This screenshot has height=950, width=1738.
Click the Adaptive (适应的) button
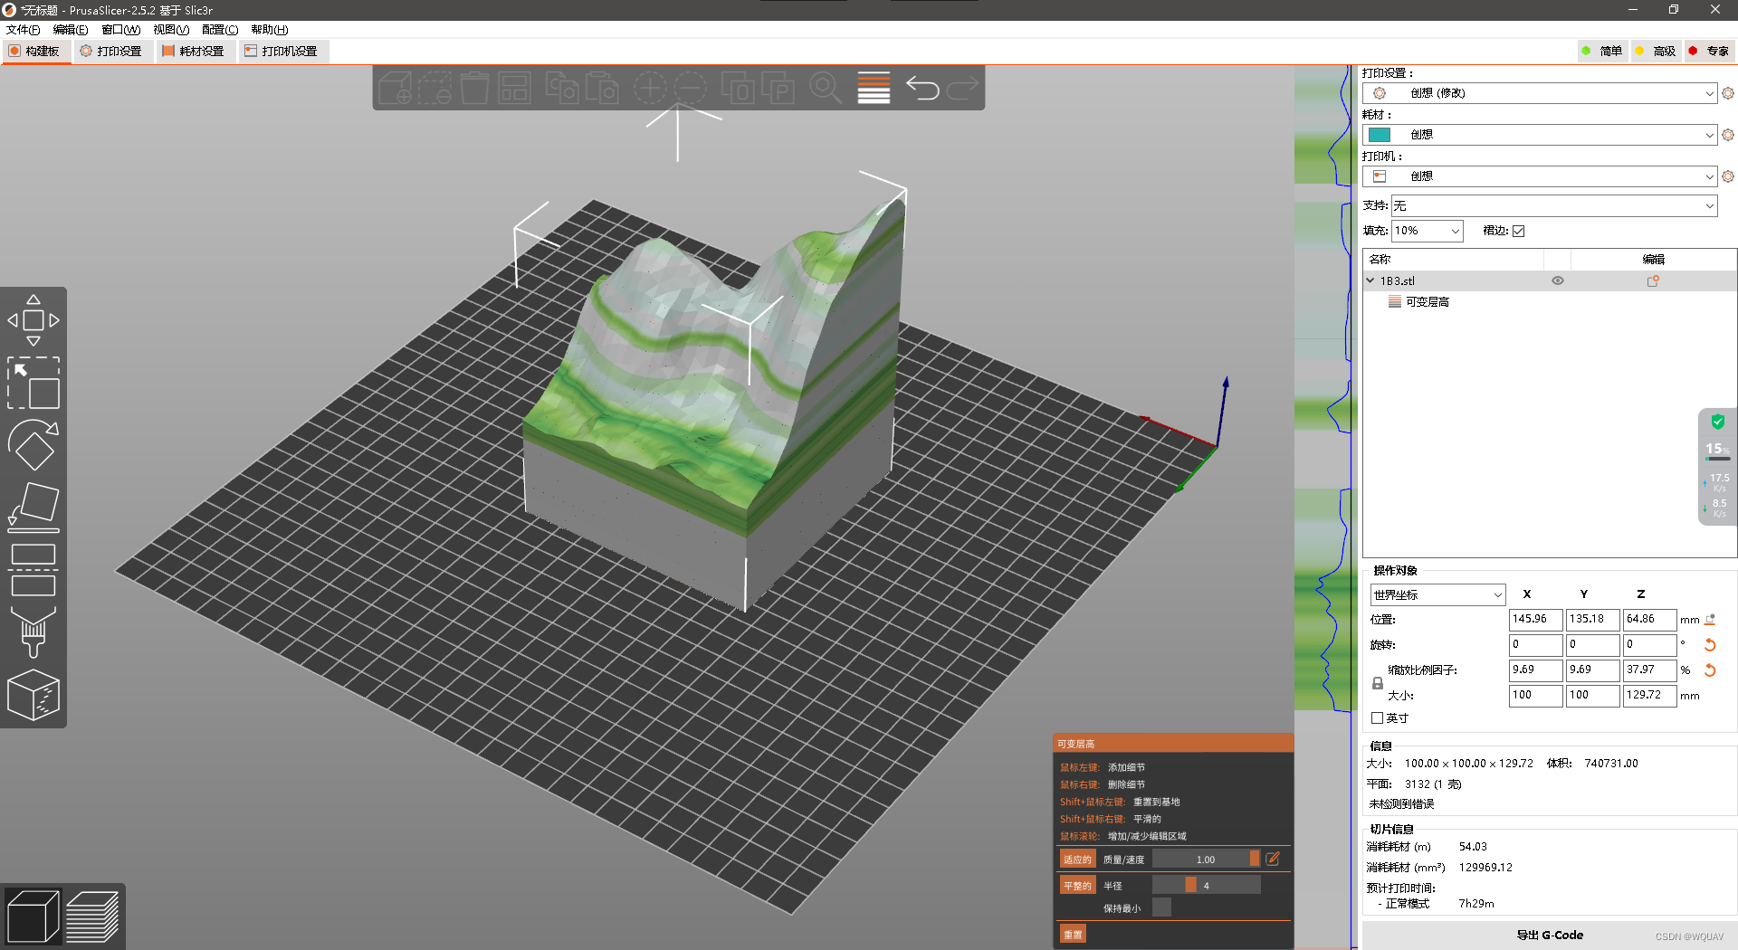coord(1077,860)
